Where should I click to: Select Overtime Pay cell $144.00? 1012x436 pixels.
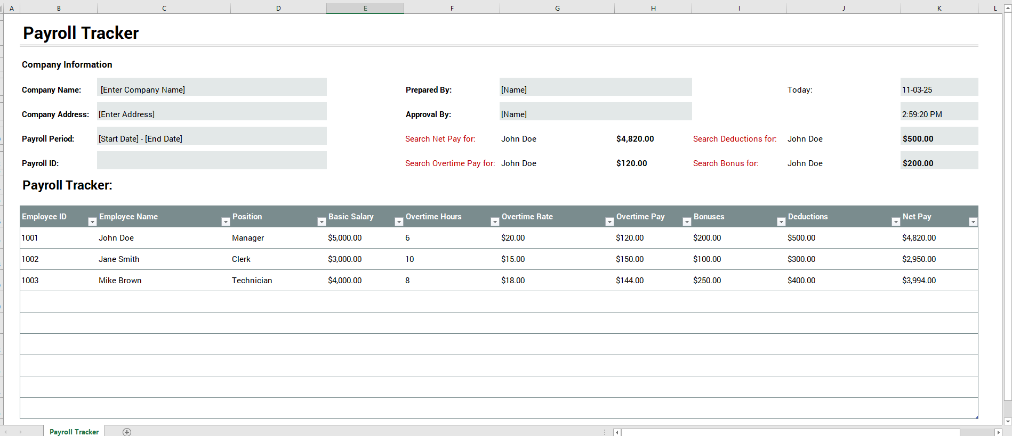coord(653,281)
